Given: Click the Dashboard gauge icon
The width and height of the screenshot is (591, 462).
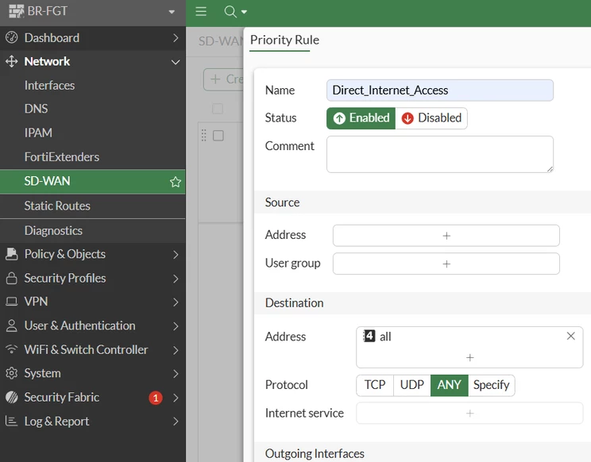Looking at the screenshot, I should (x=12, y=37).
